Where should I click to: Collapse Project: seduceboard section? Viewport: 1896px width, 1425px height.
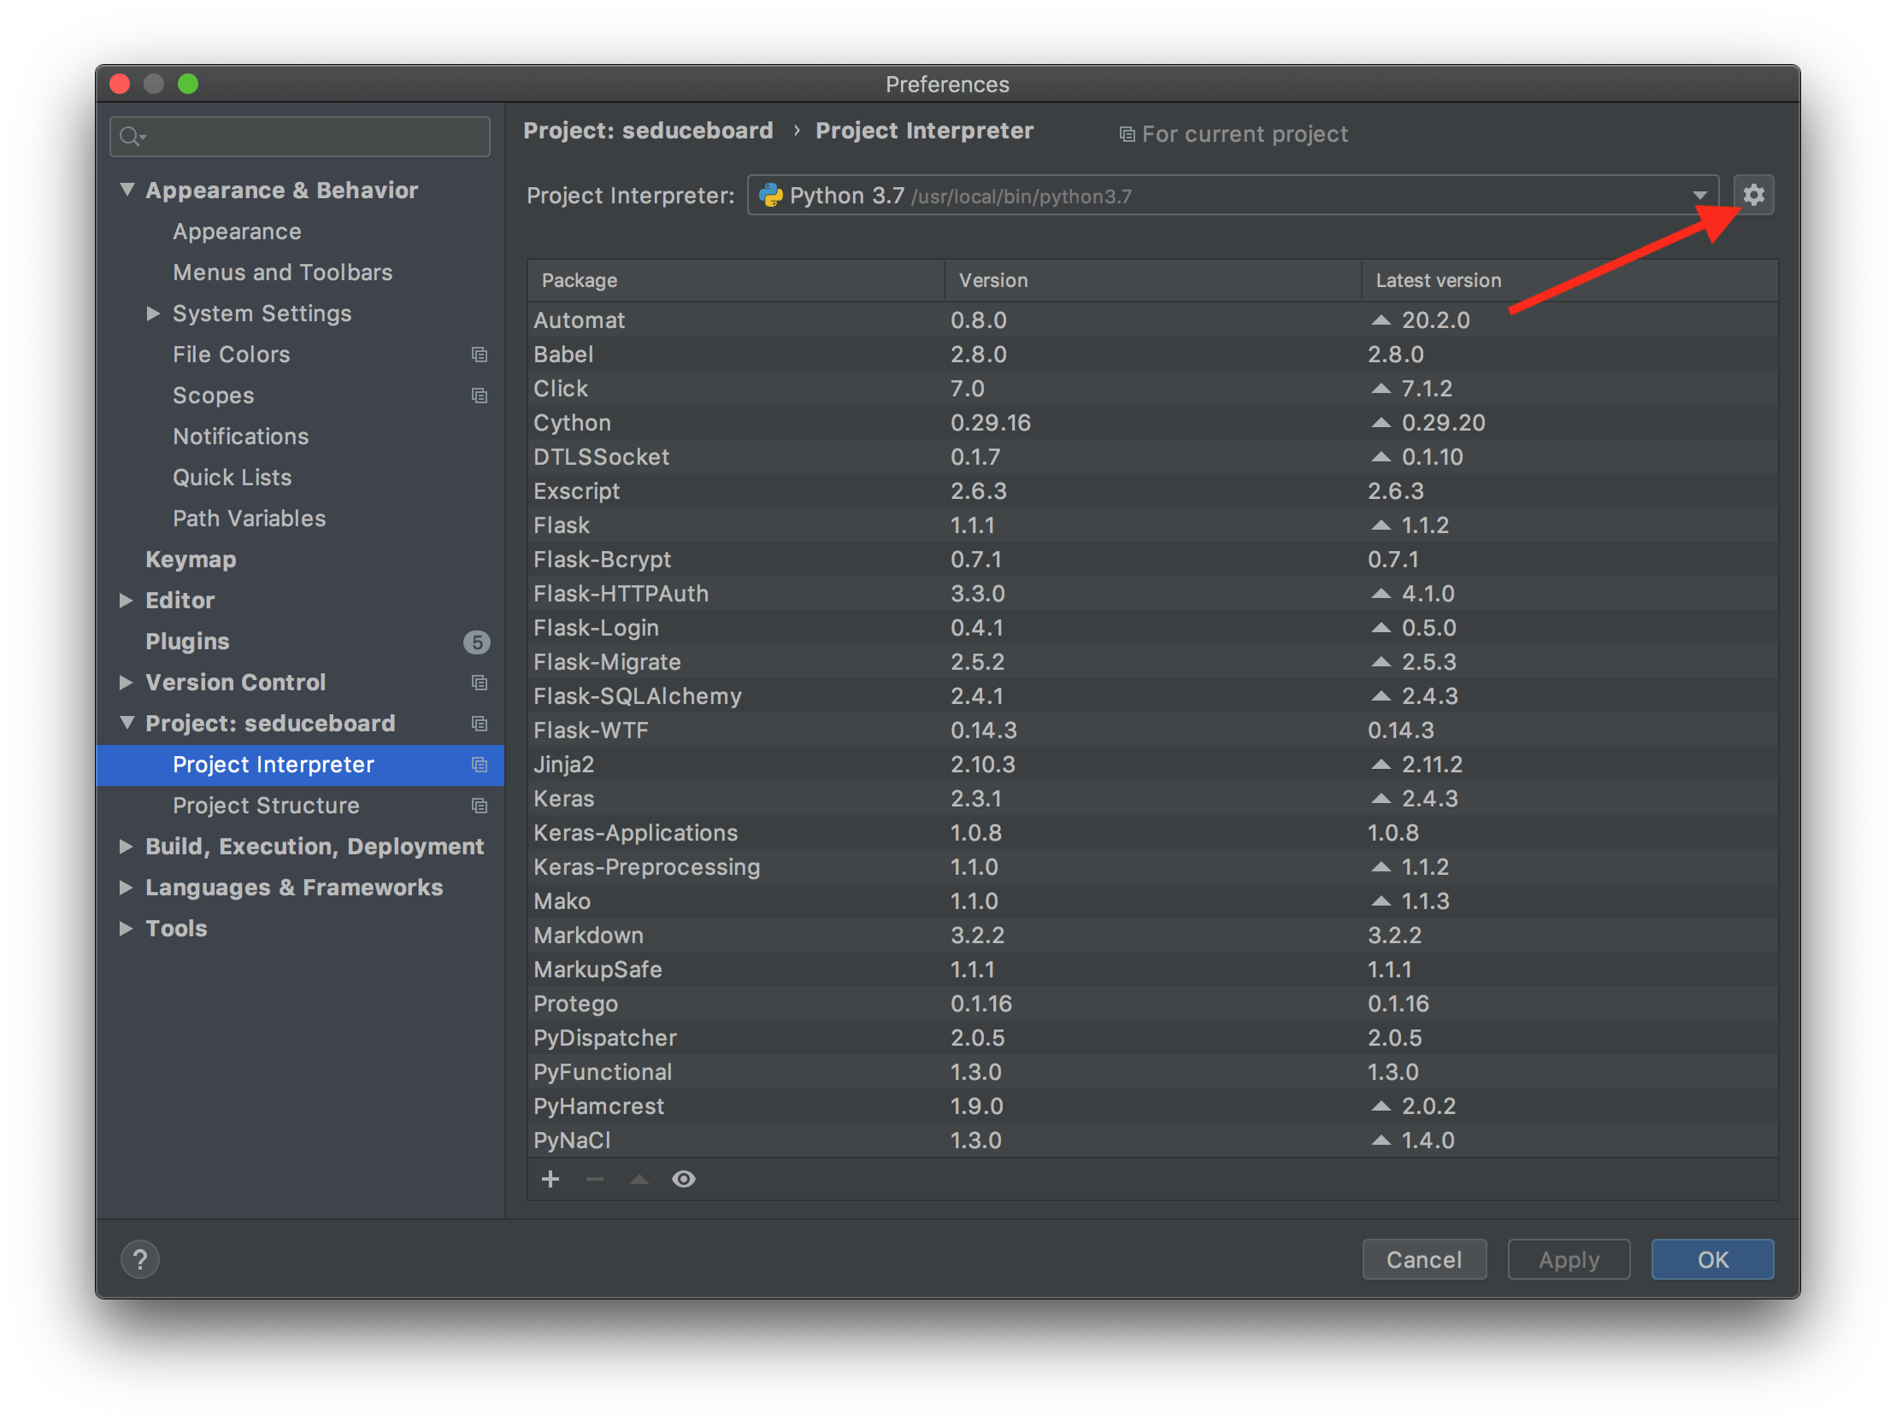click(127, 724)
